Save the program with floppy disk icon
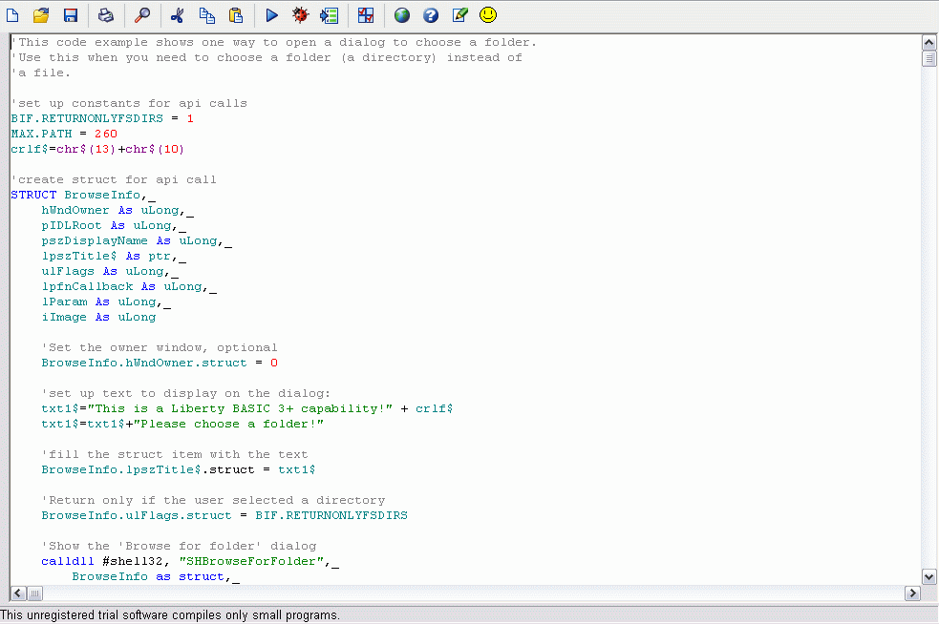 point(71,15)
